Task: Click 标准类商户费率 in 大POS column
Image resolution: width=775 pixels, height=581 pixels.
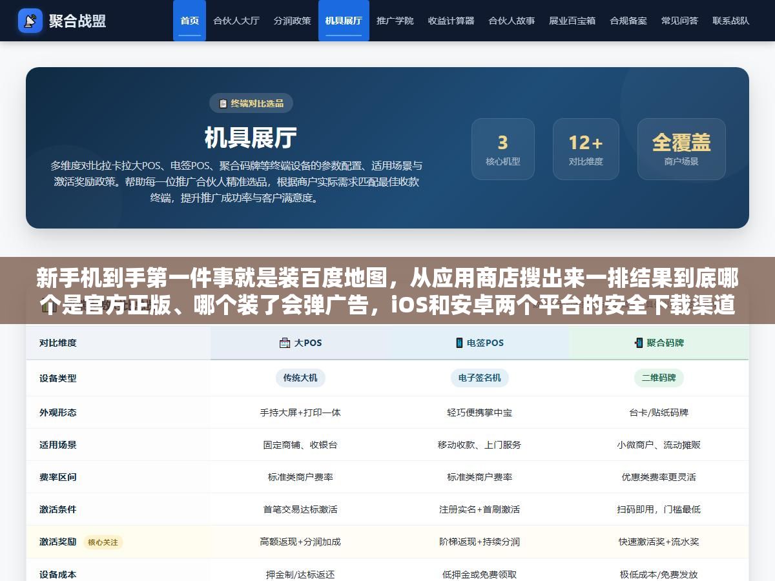Action: pos(300,477)
